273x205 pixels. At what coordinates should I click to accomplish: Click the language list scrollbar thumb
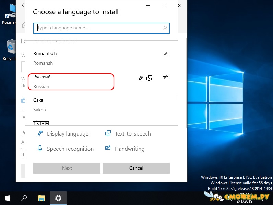pyautogui.click(x=177, y=97)
